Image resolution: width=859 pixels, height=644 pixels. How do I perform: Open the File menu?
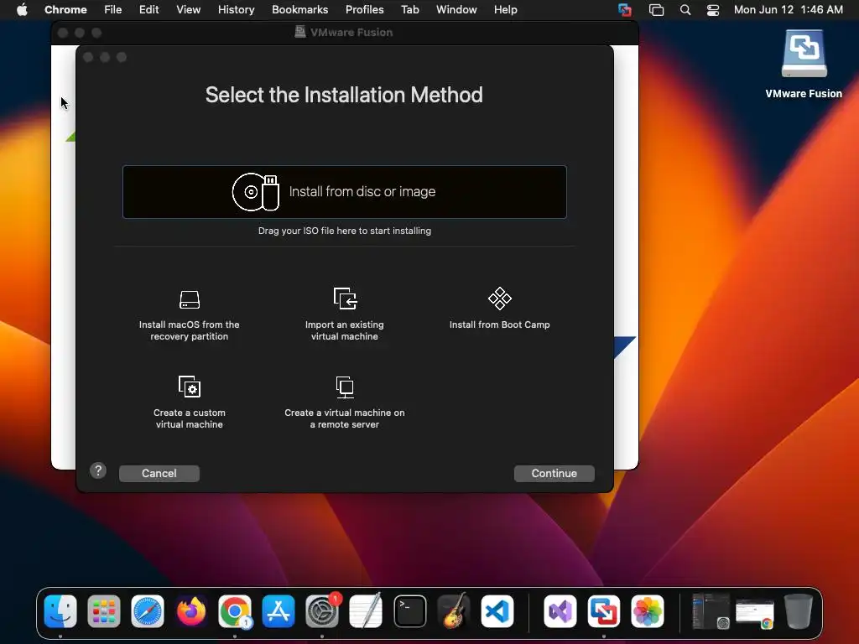pyautogui.click(x=113, y=9)
